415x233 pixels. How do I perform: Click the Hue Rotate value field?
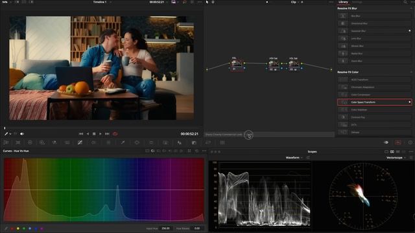tap(197, 228)
